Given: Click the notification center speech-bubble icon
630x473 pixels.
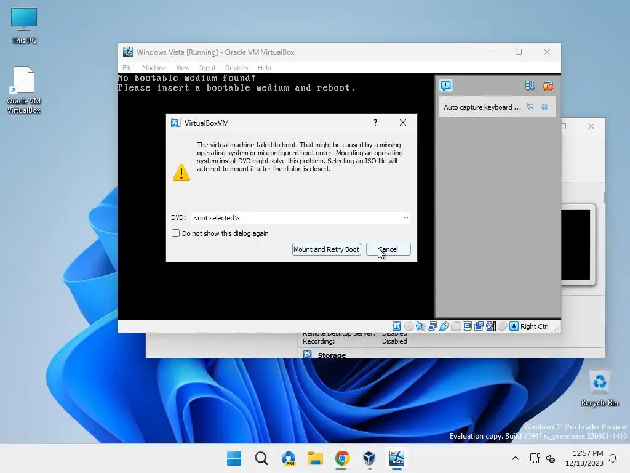Looking at the screenshot, I should point(445,85).
